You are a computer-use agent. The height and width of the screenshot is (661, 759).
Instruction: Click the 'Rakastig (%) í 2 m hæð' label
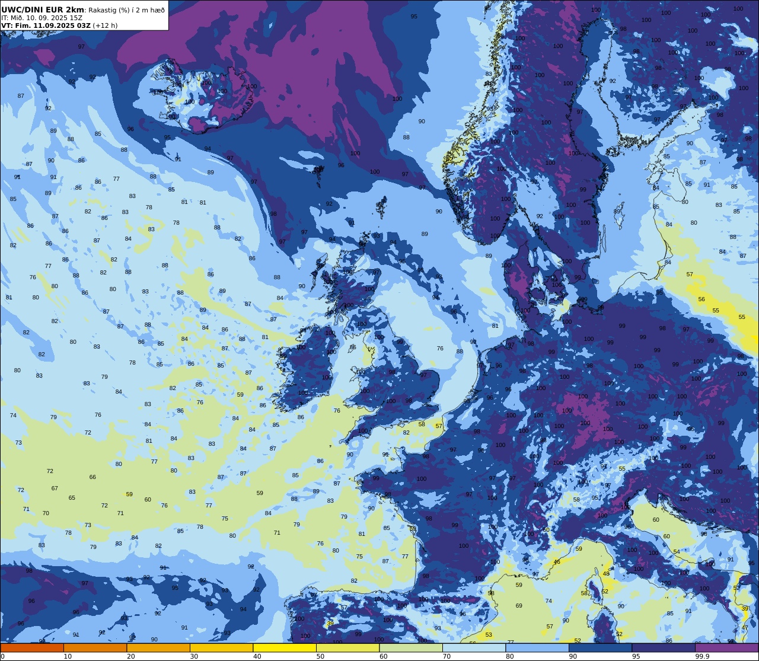coord(127,10)
